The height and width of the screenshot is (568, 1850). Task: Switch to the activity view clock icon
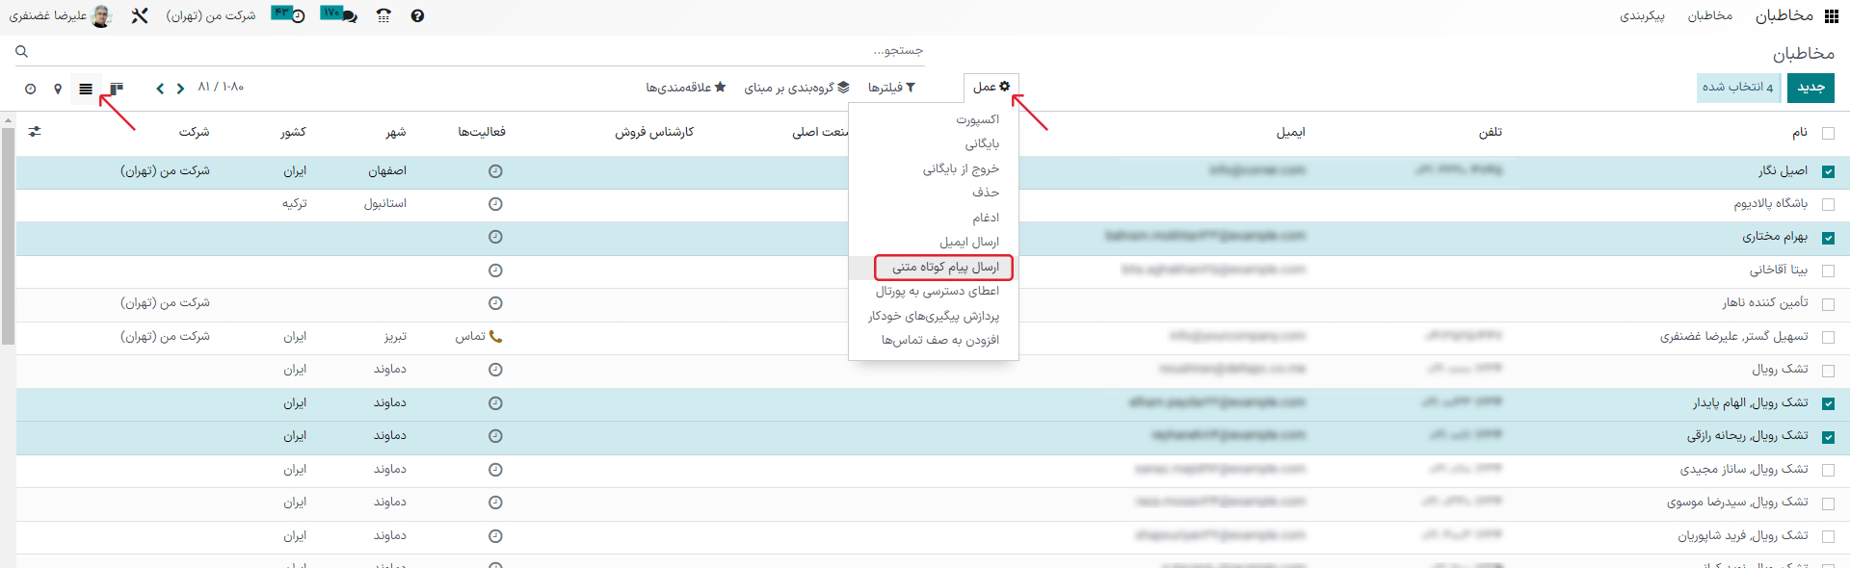pos(30,89)
